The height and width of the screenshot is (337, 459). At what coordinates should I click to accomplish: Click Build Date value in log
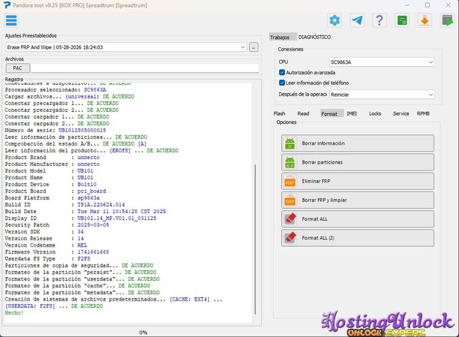coord(121,212)
